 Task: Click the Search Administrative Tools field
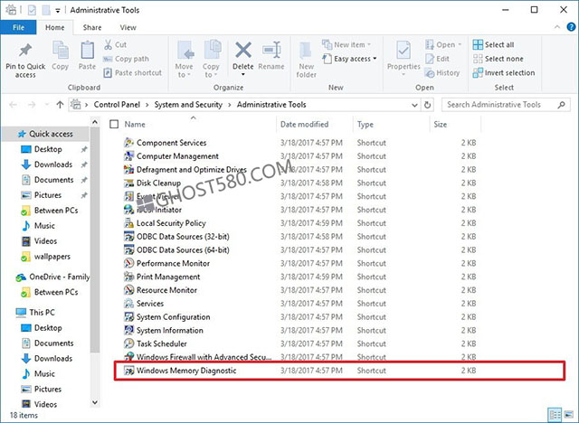[506, 105]
